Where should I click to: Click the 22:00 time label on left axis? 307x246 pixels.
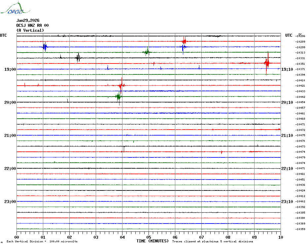[10, 169]
